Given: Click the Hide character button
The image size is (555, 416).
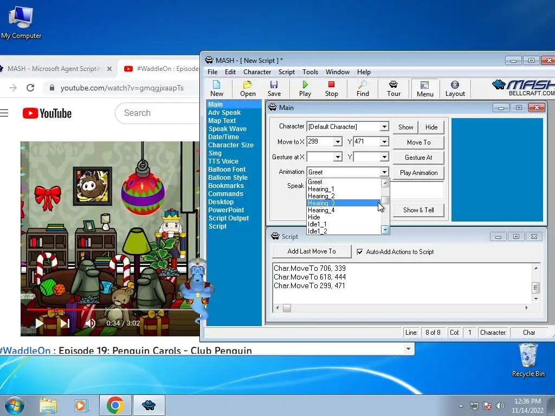Looking at the screenshot, I should (x=431, y=127).
